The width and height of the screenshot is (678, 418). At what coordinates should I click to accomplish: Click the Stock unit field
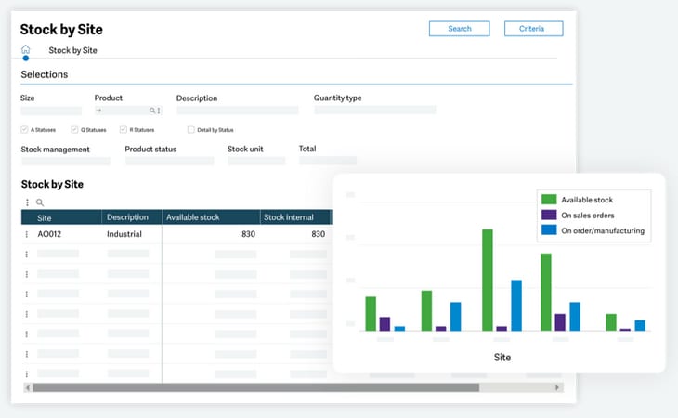point(256,161)
